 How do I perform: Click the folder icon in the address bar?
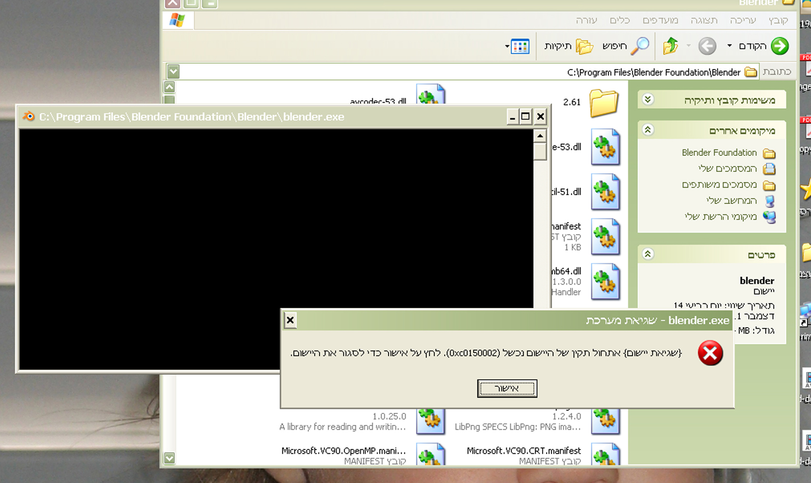[751, 72]
